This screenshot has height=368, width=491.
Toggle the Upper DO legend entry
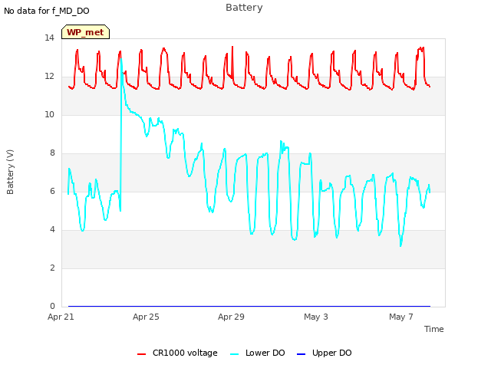[x=324, y=353]
